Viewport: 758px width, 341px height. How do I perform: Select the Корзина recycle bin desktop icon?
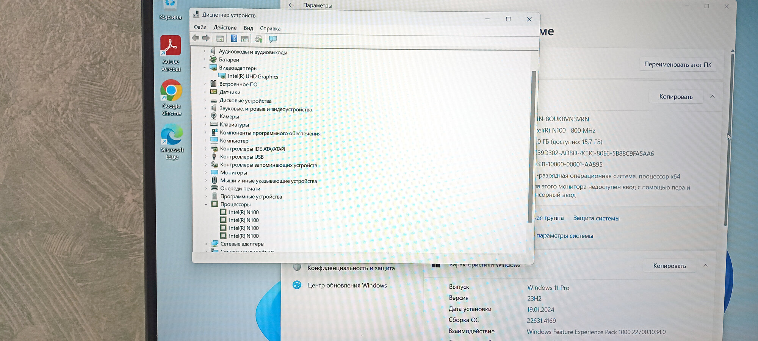pyautogui.click(x=170, y=10)
